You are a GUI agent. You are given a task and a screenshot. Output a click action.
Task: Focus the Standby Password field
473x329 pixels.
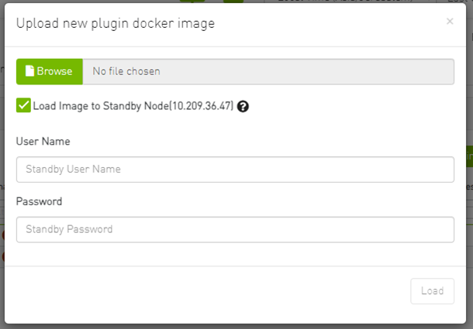point(235,229)
